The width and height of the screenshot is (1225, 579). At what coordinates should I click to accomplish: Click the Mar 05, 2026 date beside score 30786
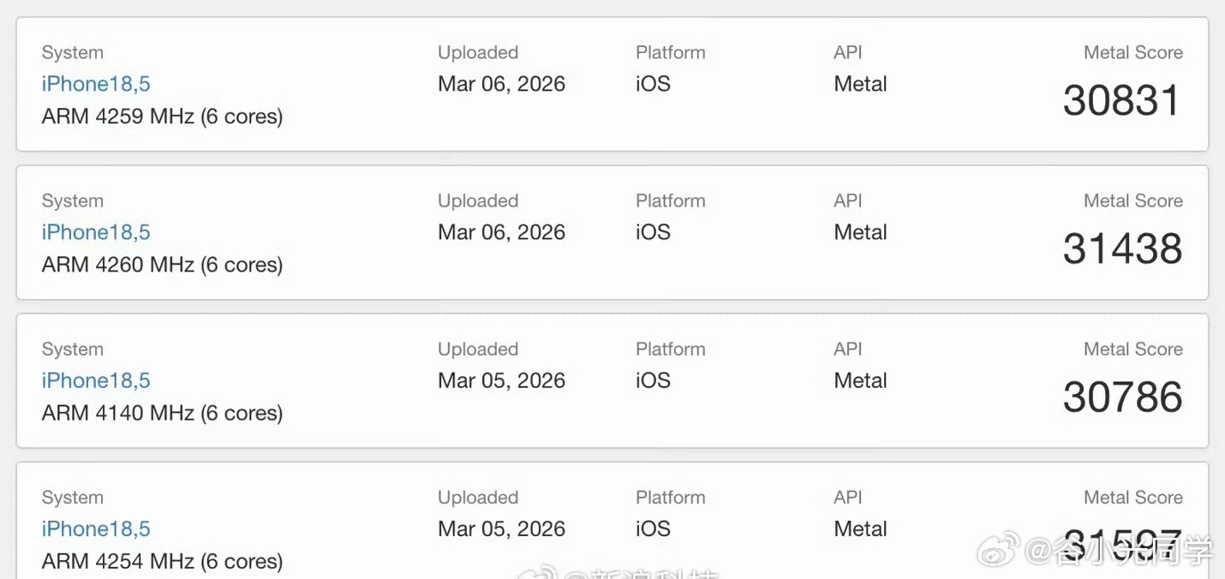501,380
